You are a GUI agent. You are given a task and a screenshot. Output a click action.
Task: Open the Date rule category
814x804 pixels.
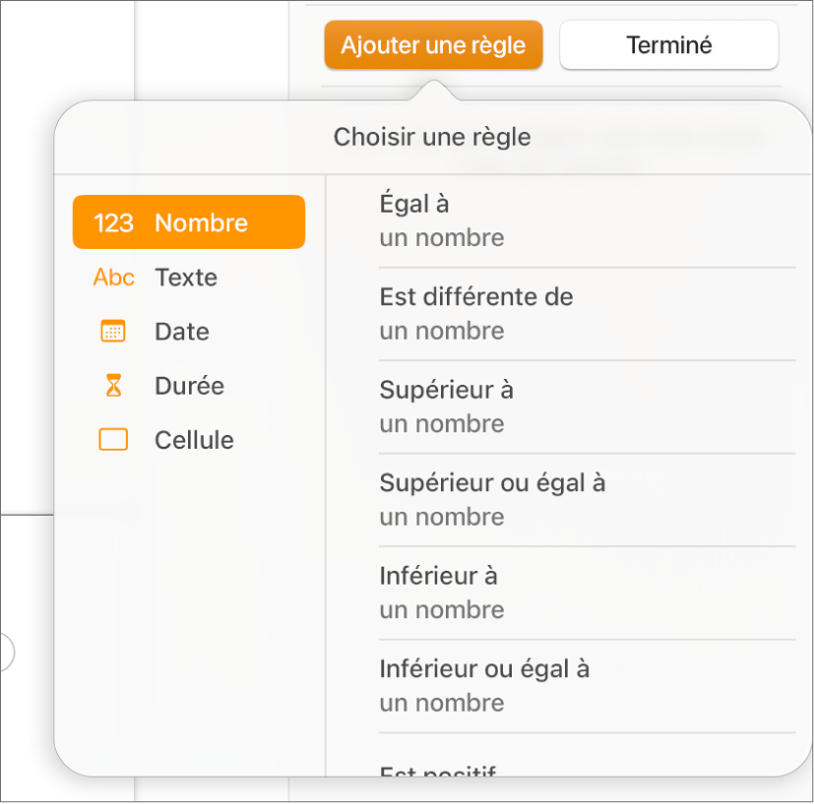coord(182,331)
